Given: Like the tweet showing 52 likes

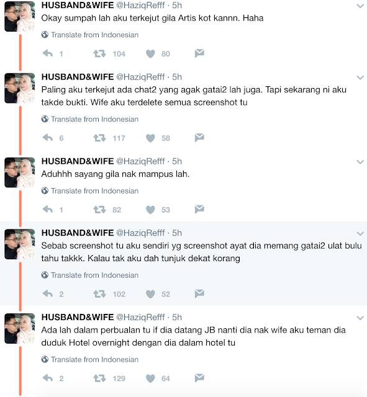Looking at the screenshot, I should coord(150,294).
